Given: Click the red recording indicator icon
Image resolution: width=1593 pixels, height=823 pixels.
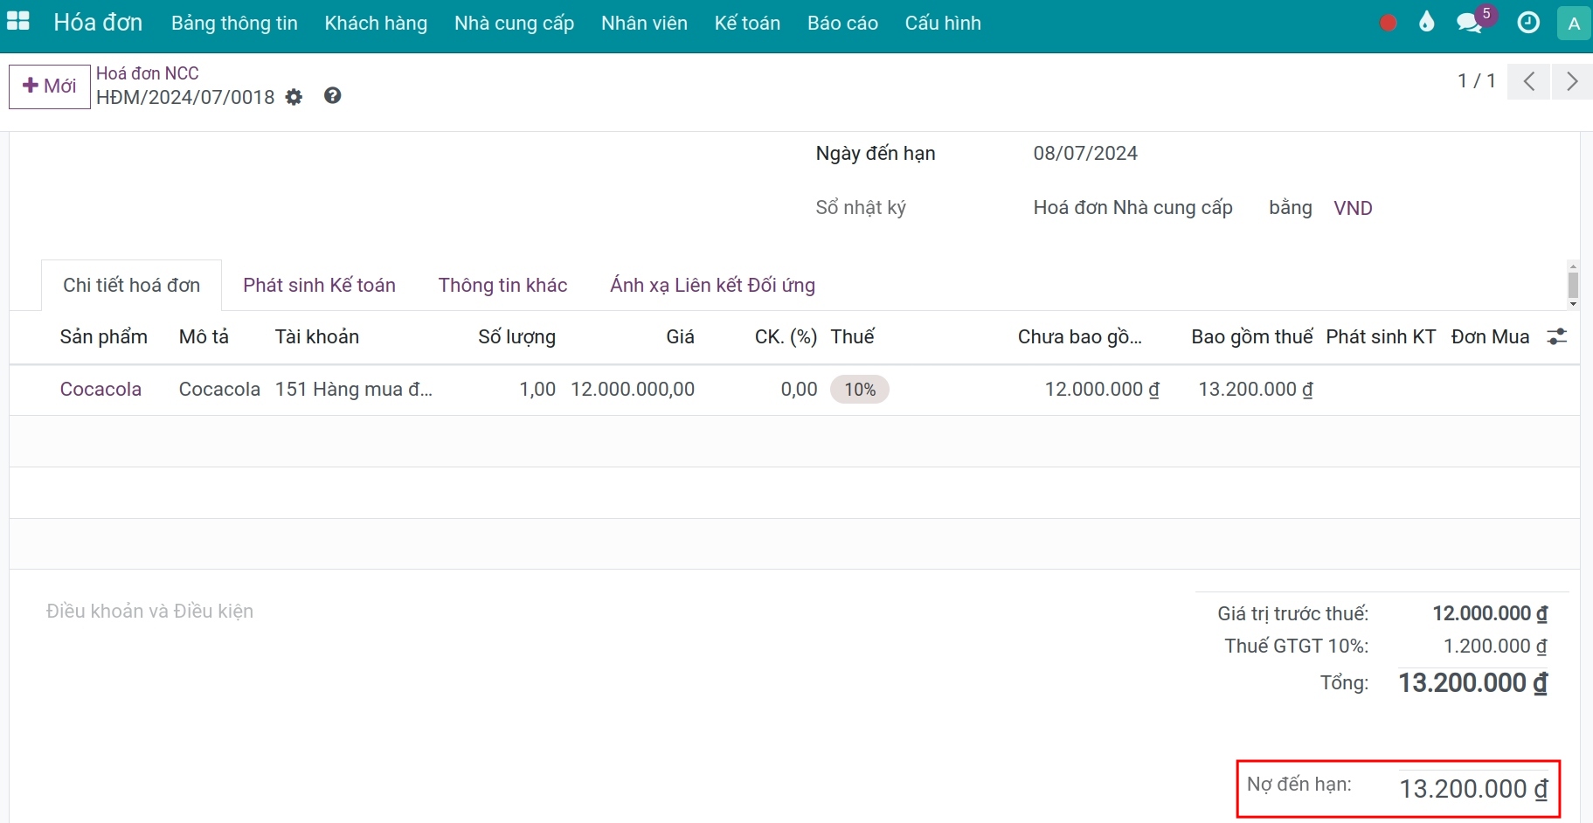Looking at the screenshot, I should coord(1388,23).
